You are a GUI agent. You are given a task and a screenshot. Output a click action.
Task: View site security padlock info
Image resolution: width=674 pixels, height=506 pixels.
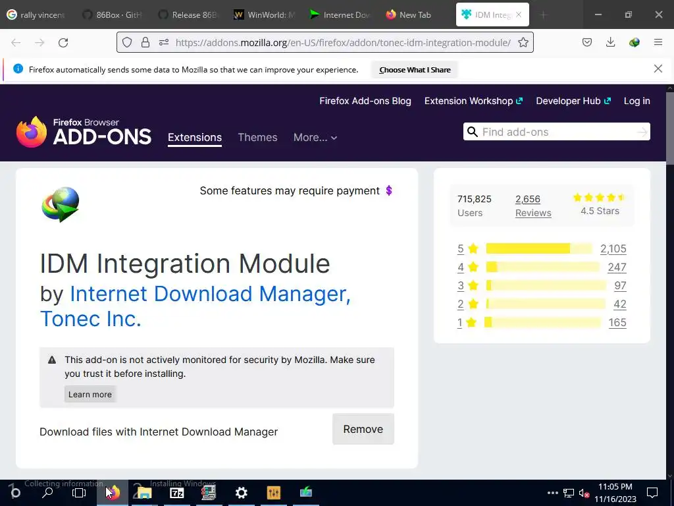[x=145, y=42]
